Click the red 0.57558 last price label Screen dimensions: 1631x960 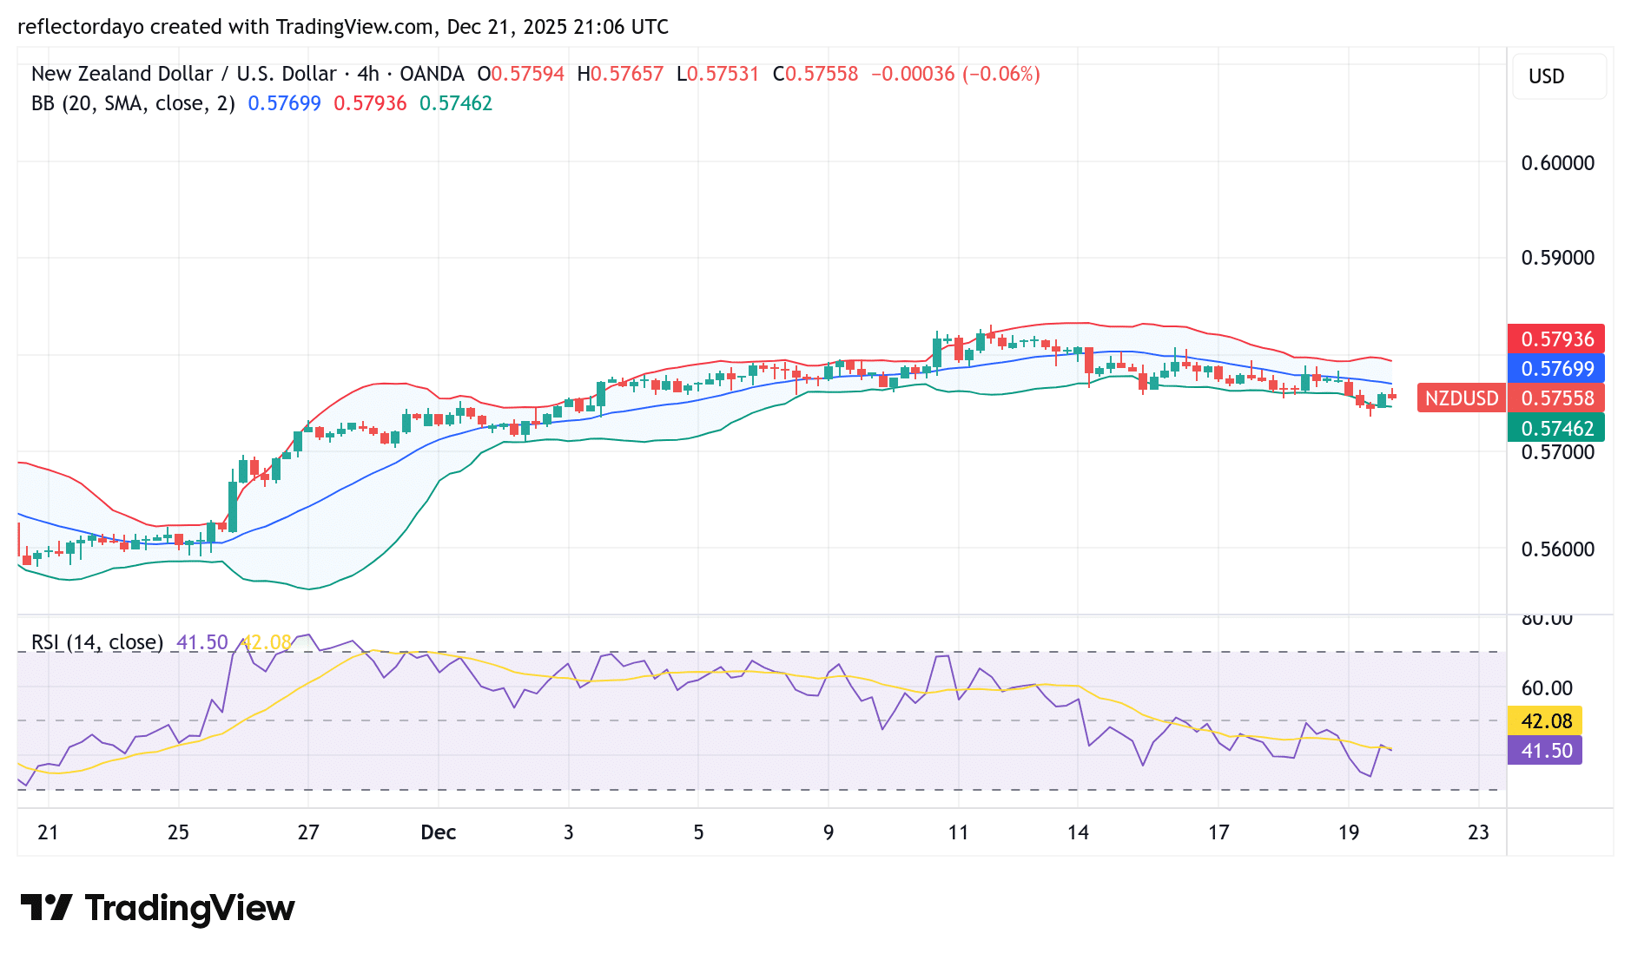click(1556, 398)
